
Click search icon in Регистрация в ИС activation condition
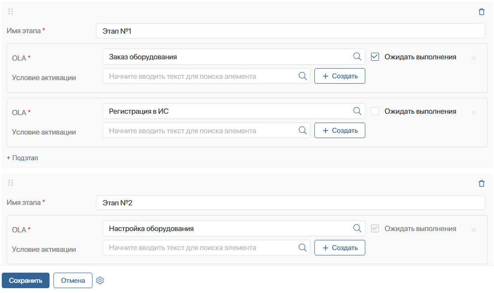click(303, 131)
